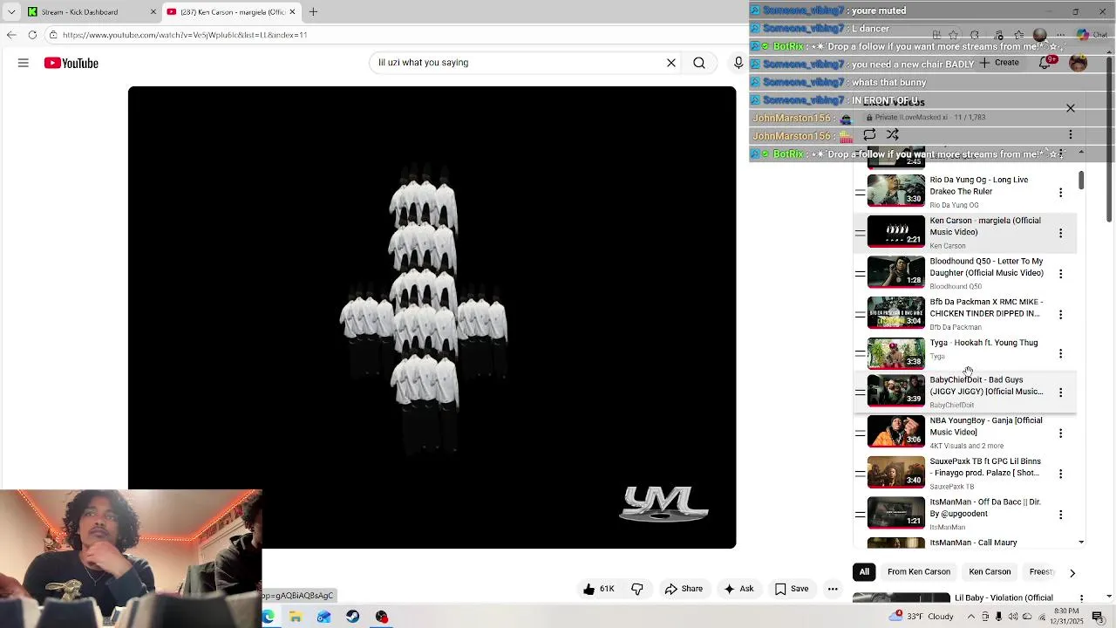Grab reorder handle of Tyga Hookah item
Screen dimensions: 1116x628
(860, 353)
